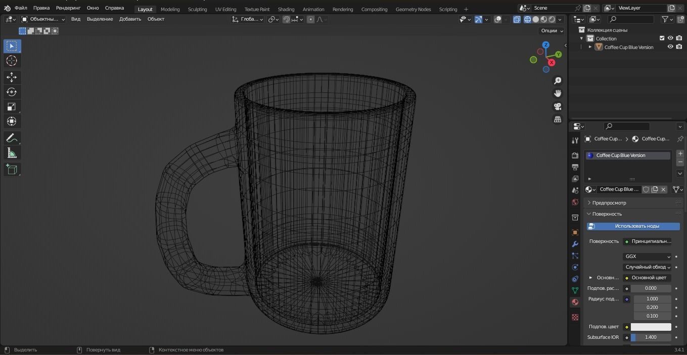Switch to solid viewport shading
Image resolution: width=687 pixels, height=355 pixels.
535,19
